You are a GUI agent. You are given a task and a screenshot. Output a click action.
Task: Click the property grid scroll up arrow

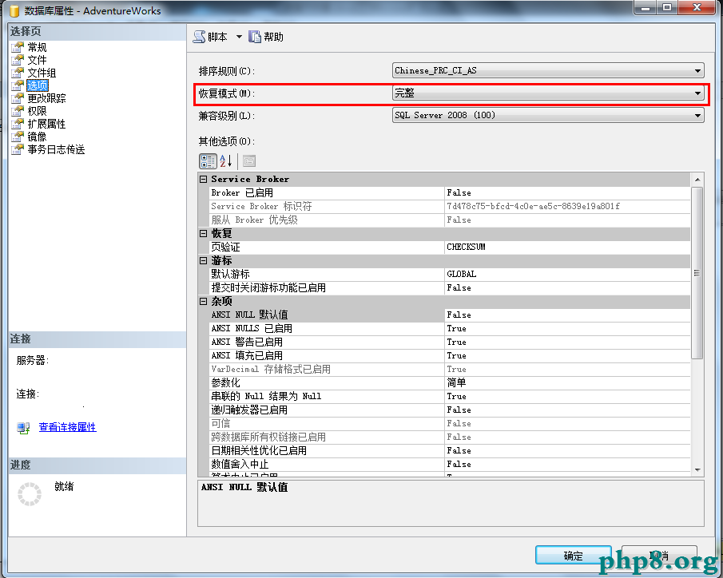pyautogui.click(x=697, y=180)
